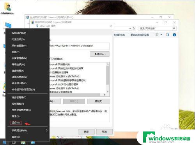Launch 命令提示符(管理员)(A) from the menu
Image resolution: width=195 pixels, height=145 pixels.
[23, 89]
